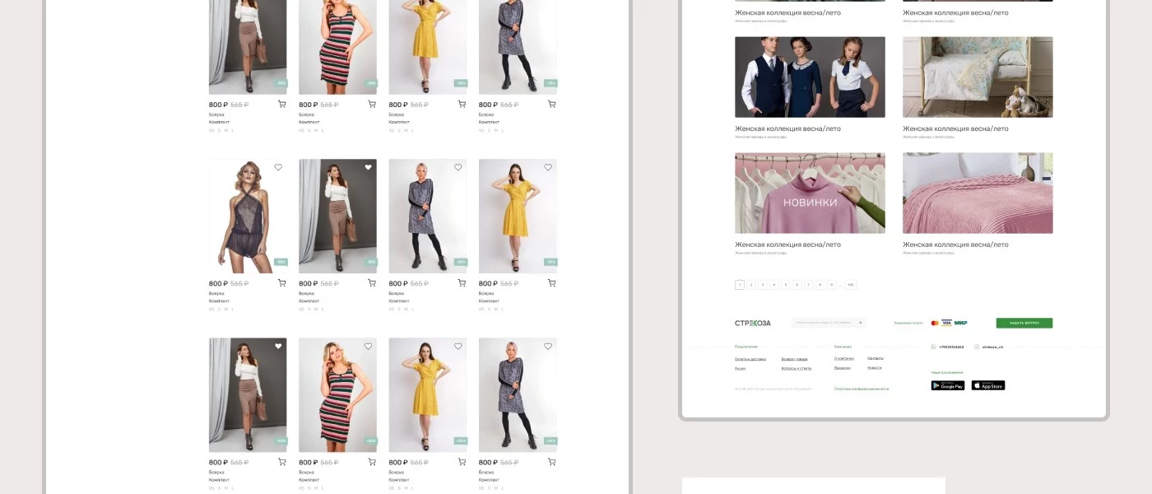Add the lace romper to favorites
The height and width of the screenshot is (494, 1152).
pyautogui.click(x=278, y=167)
